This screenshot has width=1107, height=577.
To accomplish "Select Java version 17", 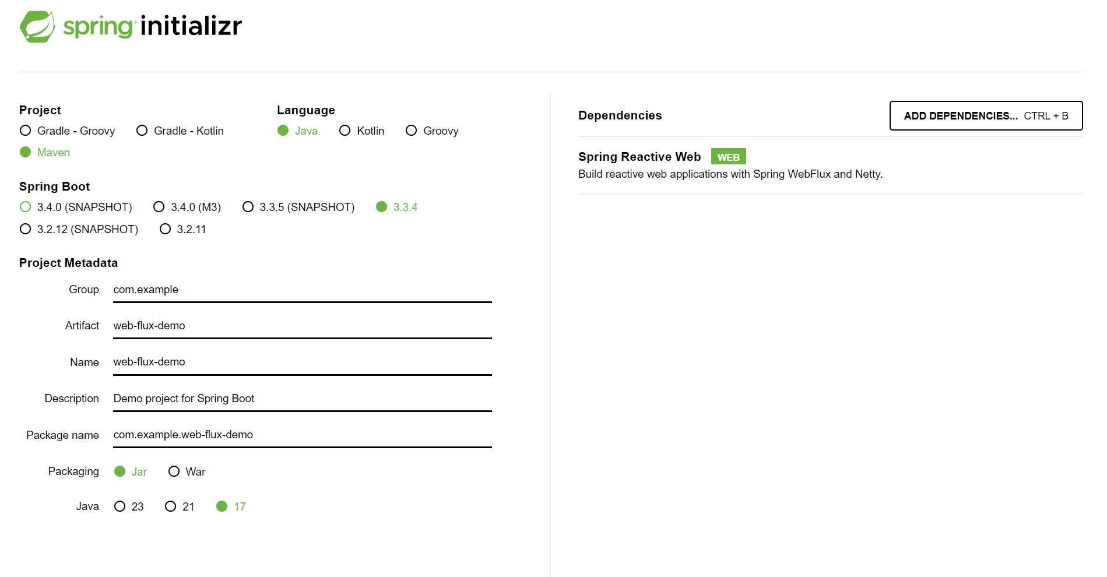I will [231, 506].
